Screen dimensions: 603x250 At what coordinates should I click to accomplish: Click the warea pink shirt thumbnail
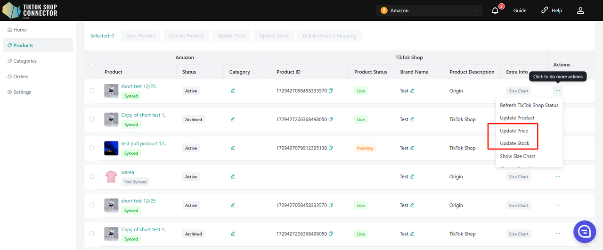pos(111,177)
